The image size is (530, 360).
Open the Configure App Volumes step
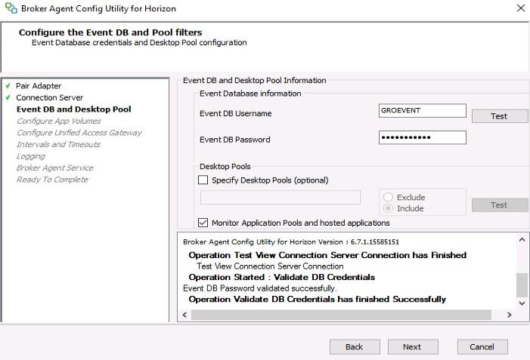59,121
